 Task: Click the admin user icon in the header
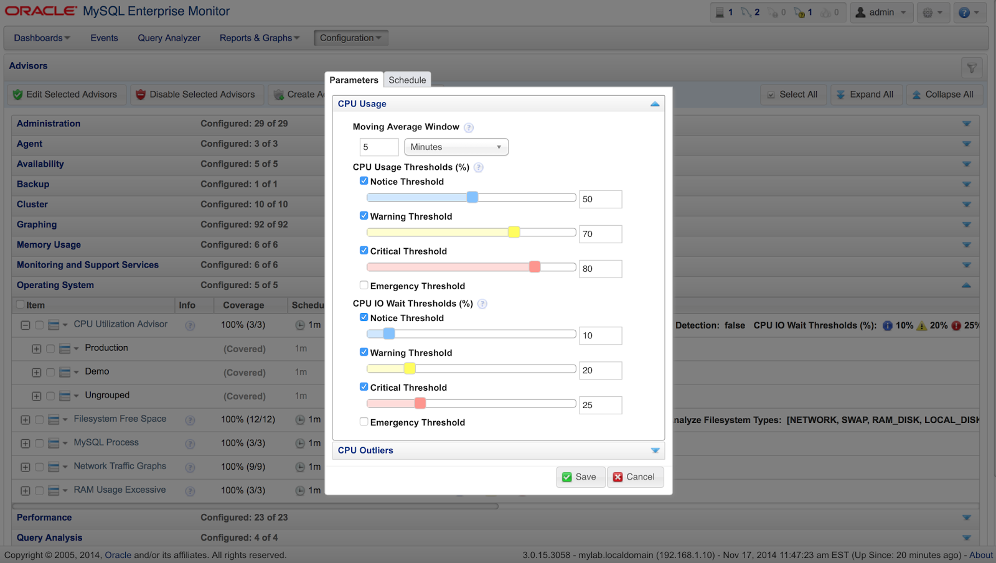click(862, 12)
